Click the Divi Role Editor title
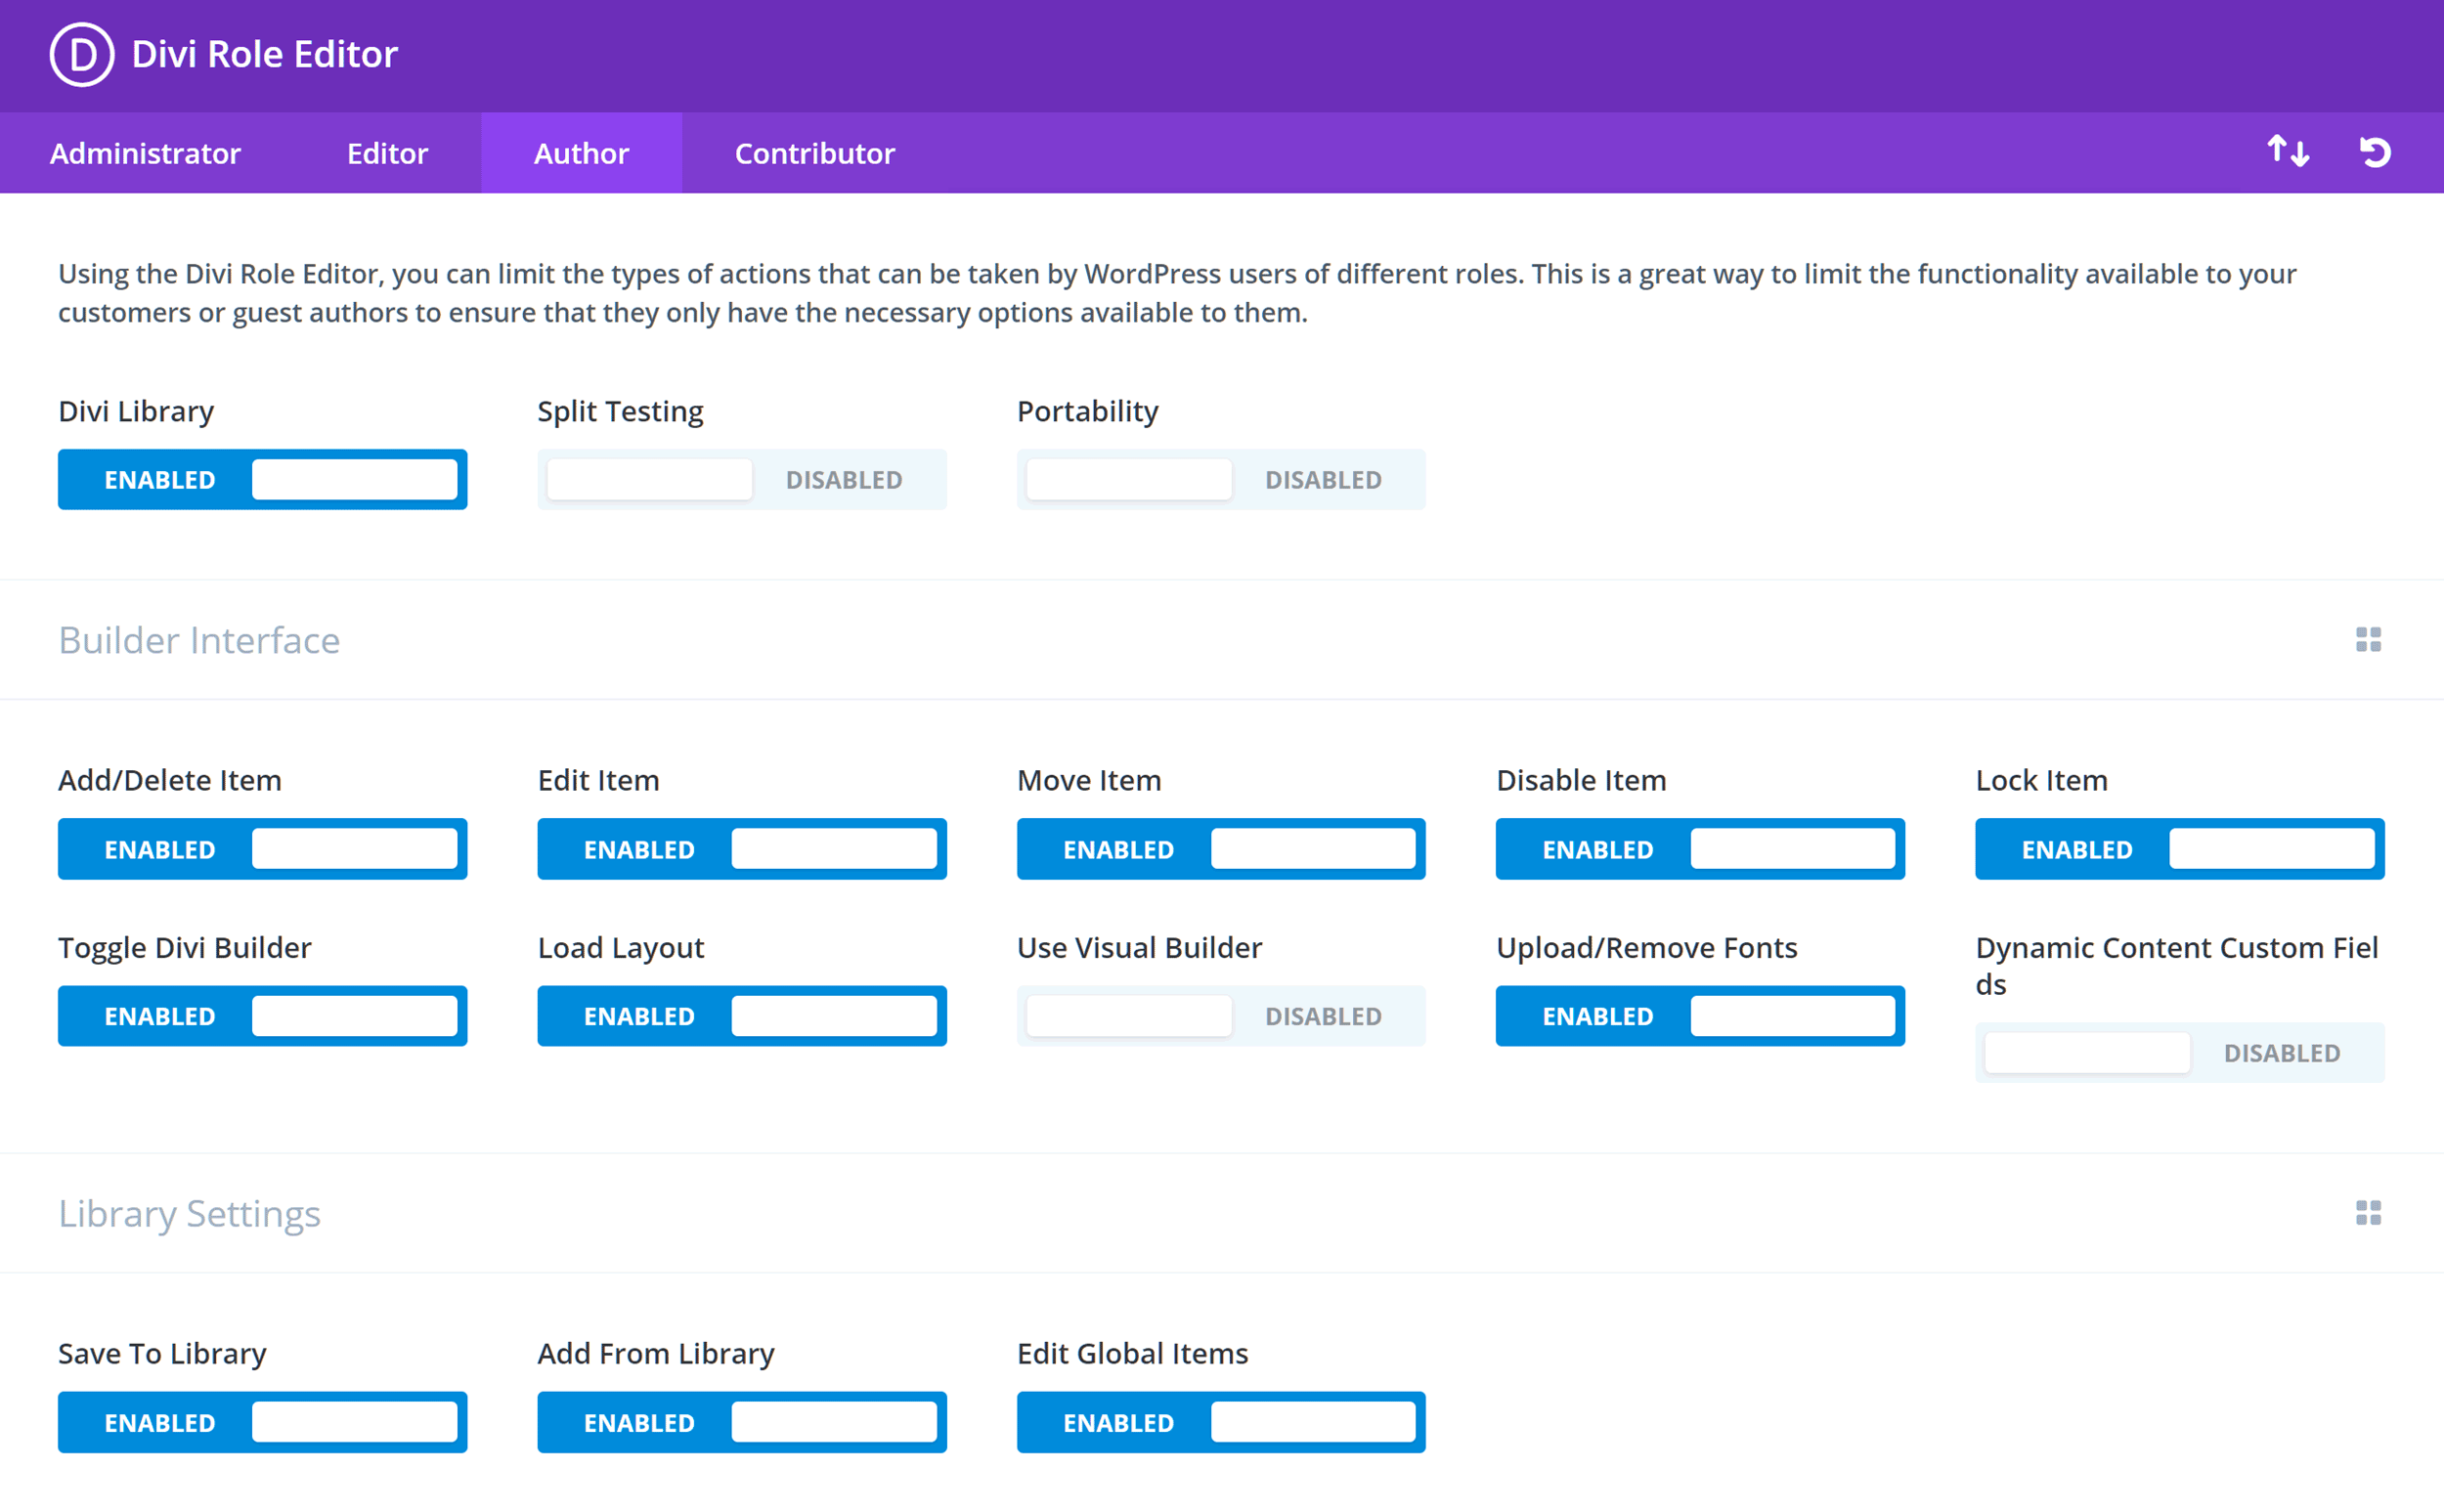The image size is (2444, 1512). (x=265, y=54)
